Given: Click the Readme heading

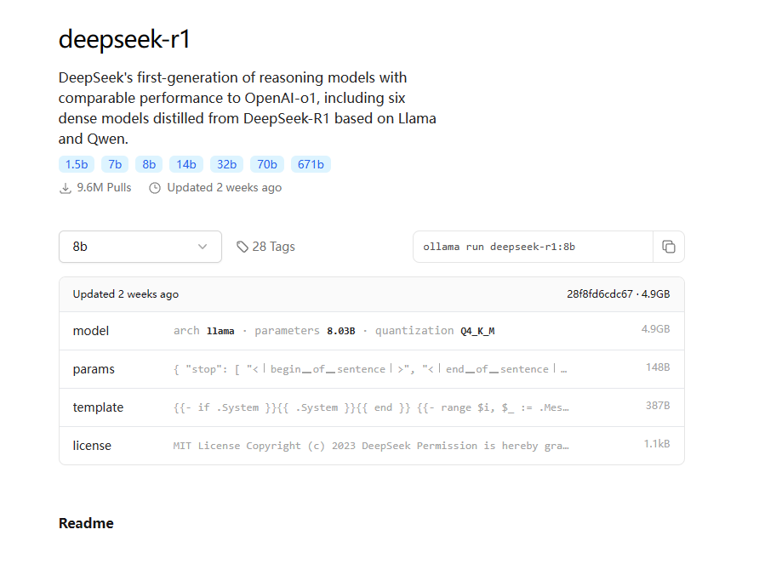Looking at the screenshot, I should (86, 523).
